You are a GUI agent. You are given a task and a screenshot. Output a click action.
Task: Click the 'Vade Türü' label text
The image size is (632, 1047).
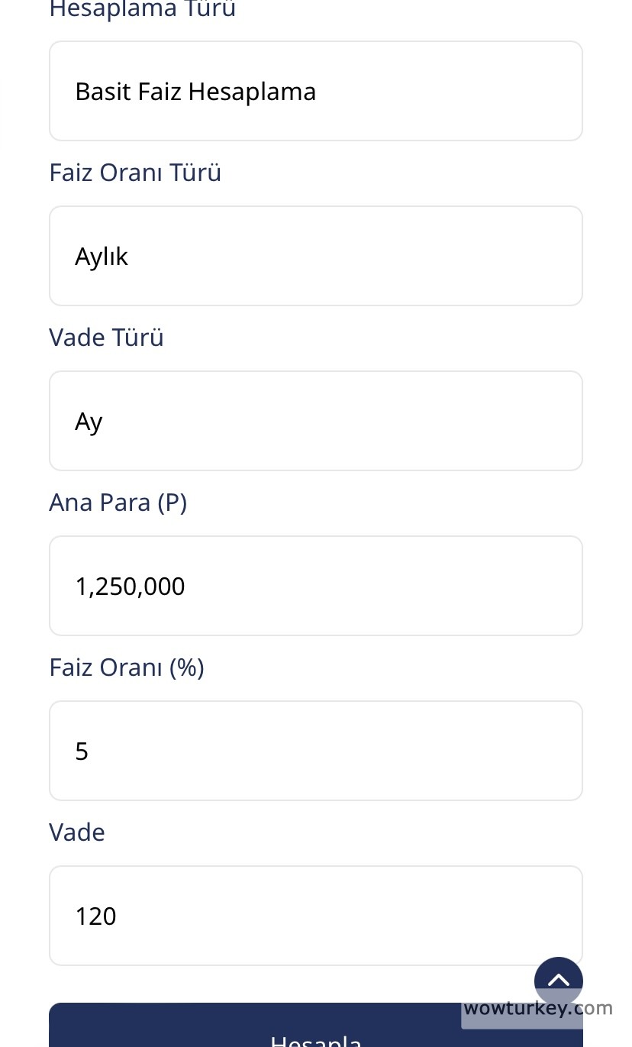[x=106, y=338]
